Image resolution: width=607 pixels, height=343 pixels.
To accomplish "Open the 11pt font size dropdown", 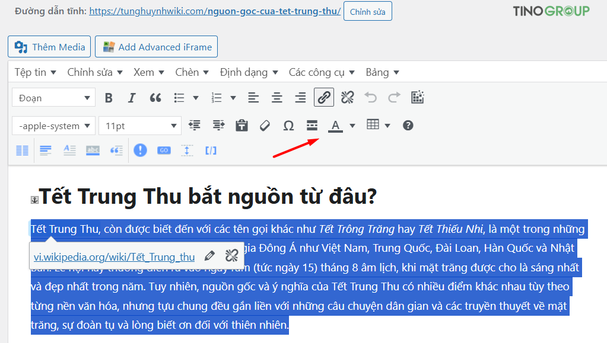I will 140,126.
